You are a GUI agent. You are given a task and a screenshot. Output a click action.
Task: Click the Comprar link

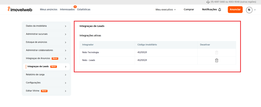[189, 10]
